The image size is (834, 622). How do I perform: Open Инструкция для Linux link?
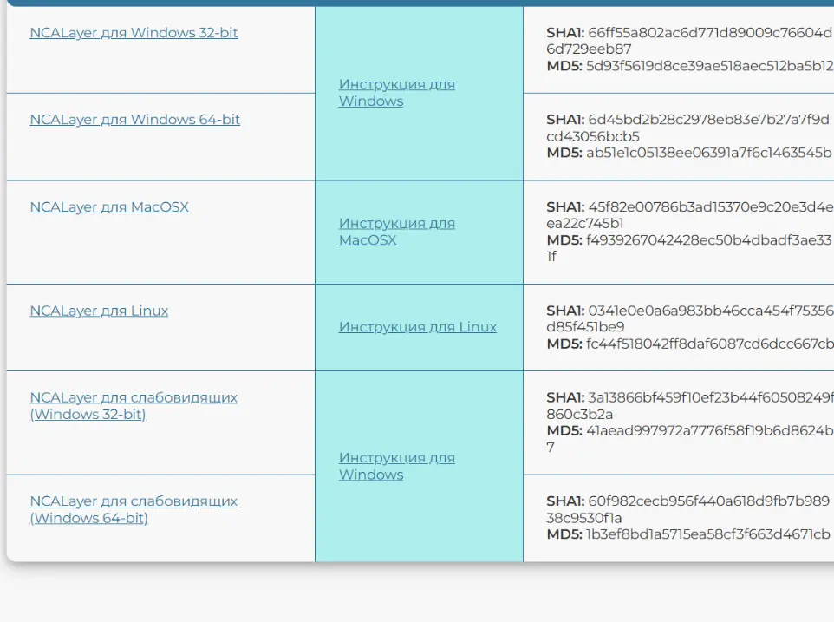click(417, 327)
